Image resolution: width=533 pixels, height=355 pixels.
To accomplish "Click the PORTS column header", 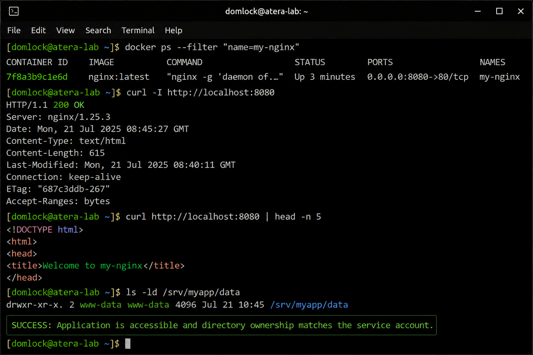I will coord(380,62).
